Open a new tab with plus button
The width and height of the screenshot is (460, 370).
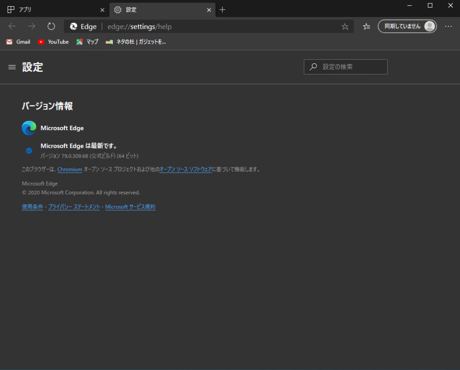222,10
